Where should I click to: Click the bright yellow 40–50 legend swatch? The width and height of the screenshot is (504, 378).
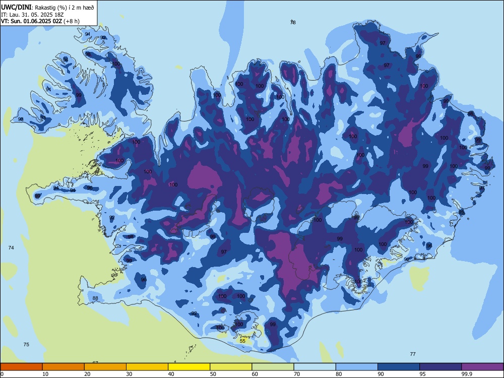[189, 367]
